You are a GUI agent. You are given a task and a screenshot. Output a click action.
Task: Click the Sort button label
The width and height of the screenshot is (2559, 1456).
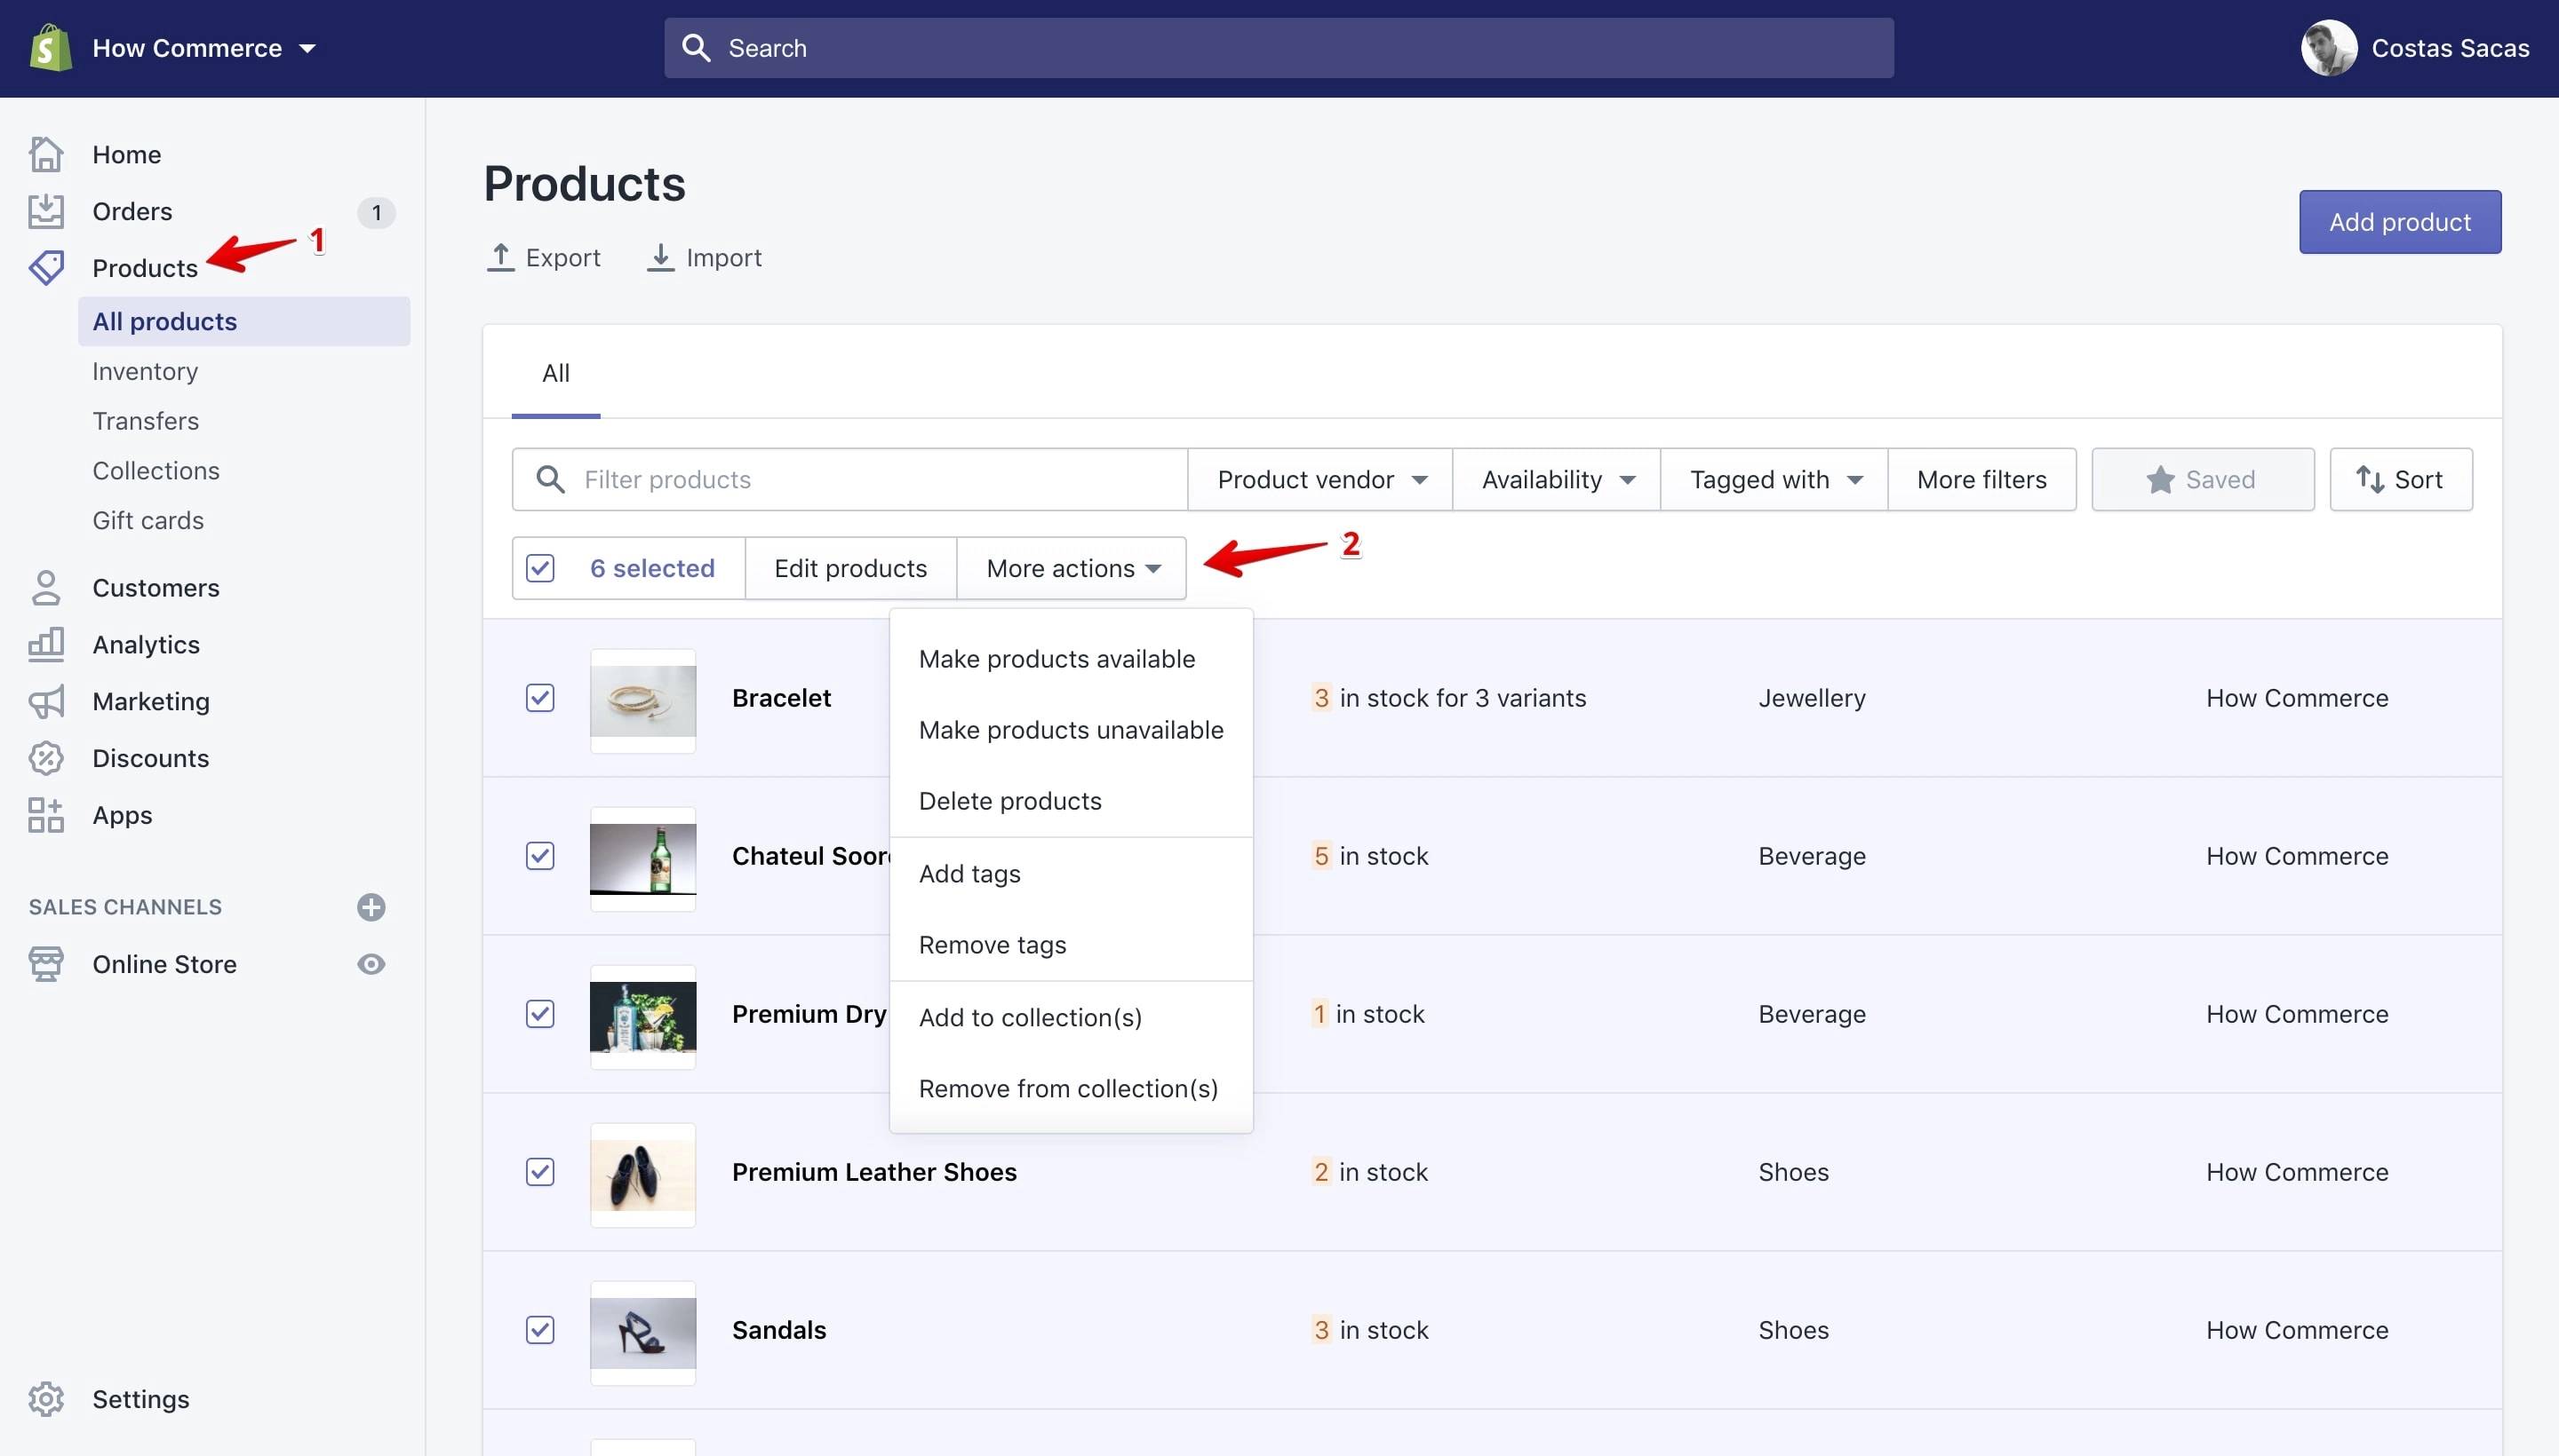click(x=2418, y=480)
